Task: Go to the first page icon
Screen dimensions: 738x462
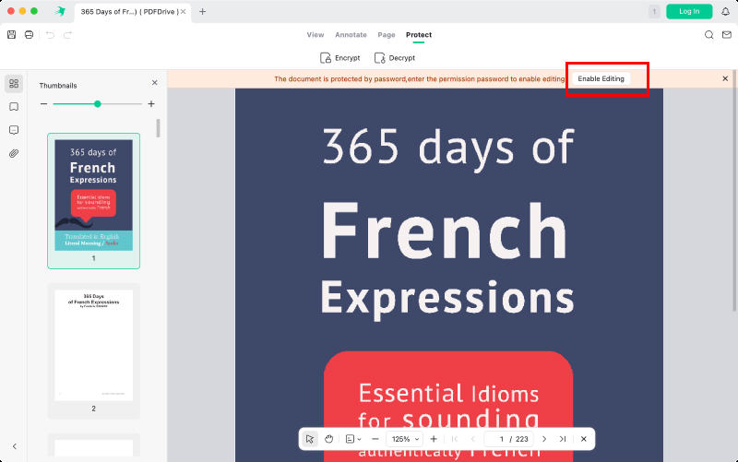Action: [455, 439]
